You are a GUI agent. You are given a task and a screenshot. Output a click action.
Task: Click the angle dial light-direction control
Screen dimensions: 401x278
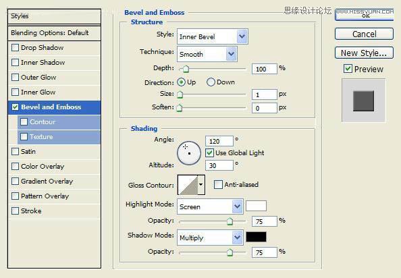[189, 152]
